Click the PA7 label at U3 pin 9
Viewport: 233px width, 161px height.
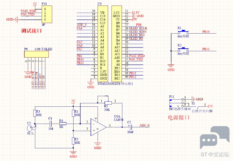[79, 49]
